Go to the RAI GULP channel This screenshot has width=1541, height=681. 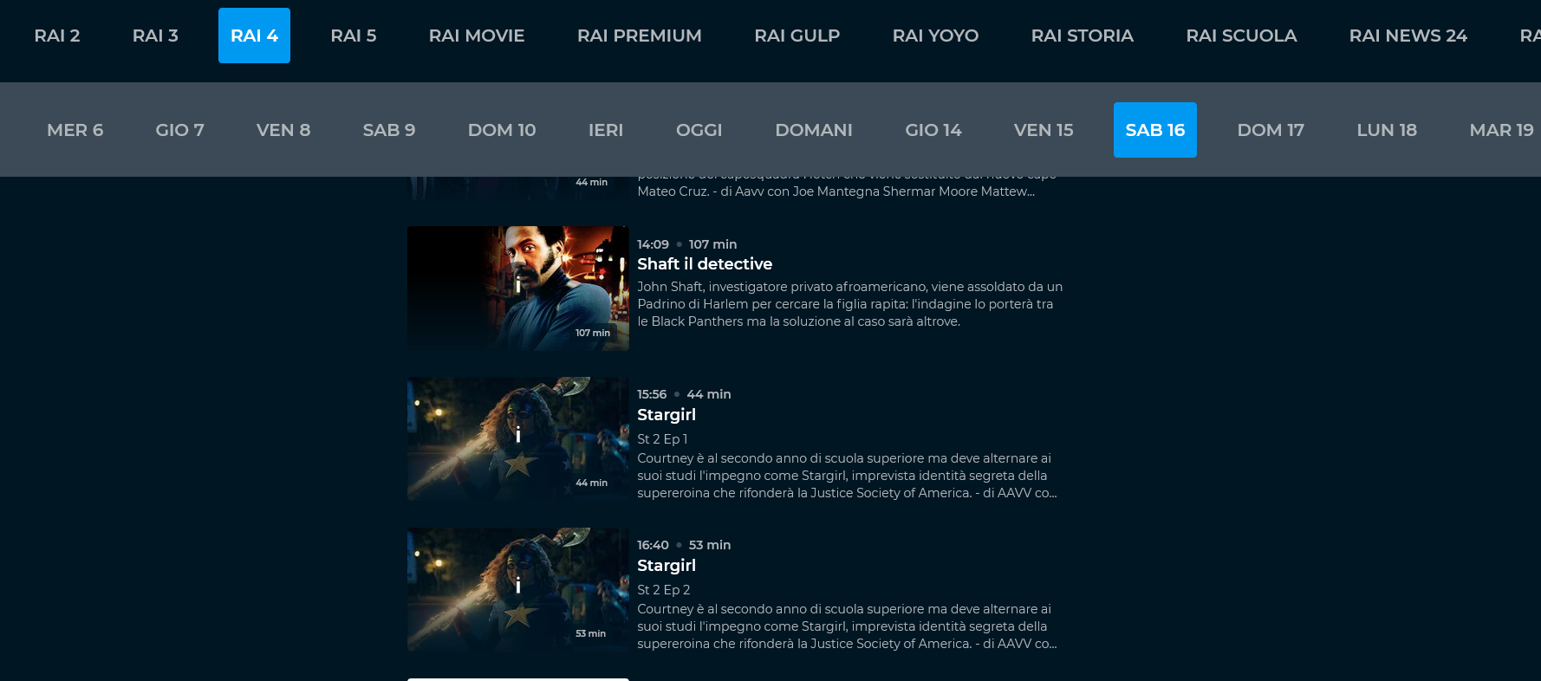coord(797,36)
